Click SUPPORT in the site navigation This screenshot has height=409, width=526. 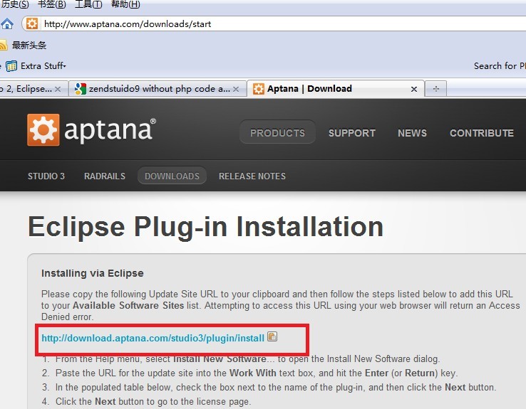352,133
